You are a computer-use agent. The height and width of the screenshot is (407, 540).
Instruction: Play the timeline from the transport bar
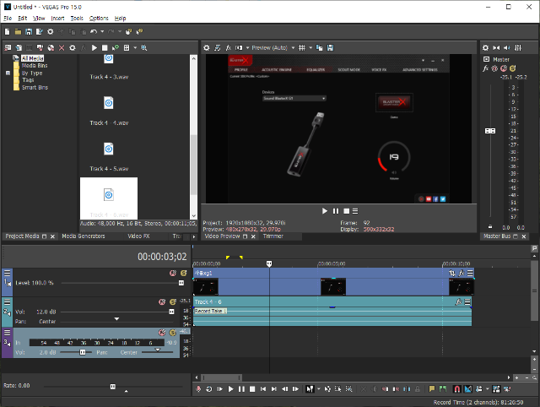coord(230,389)
